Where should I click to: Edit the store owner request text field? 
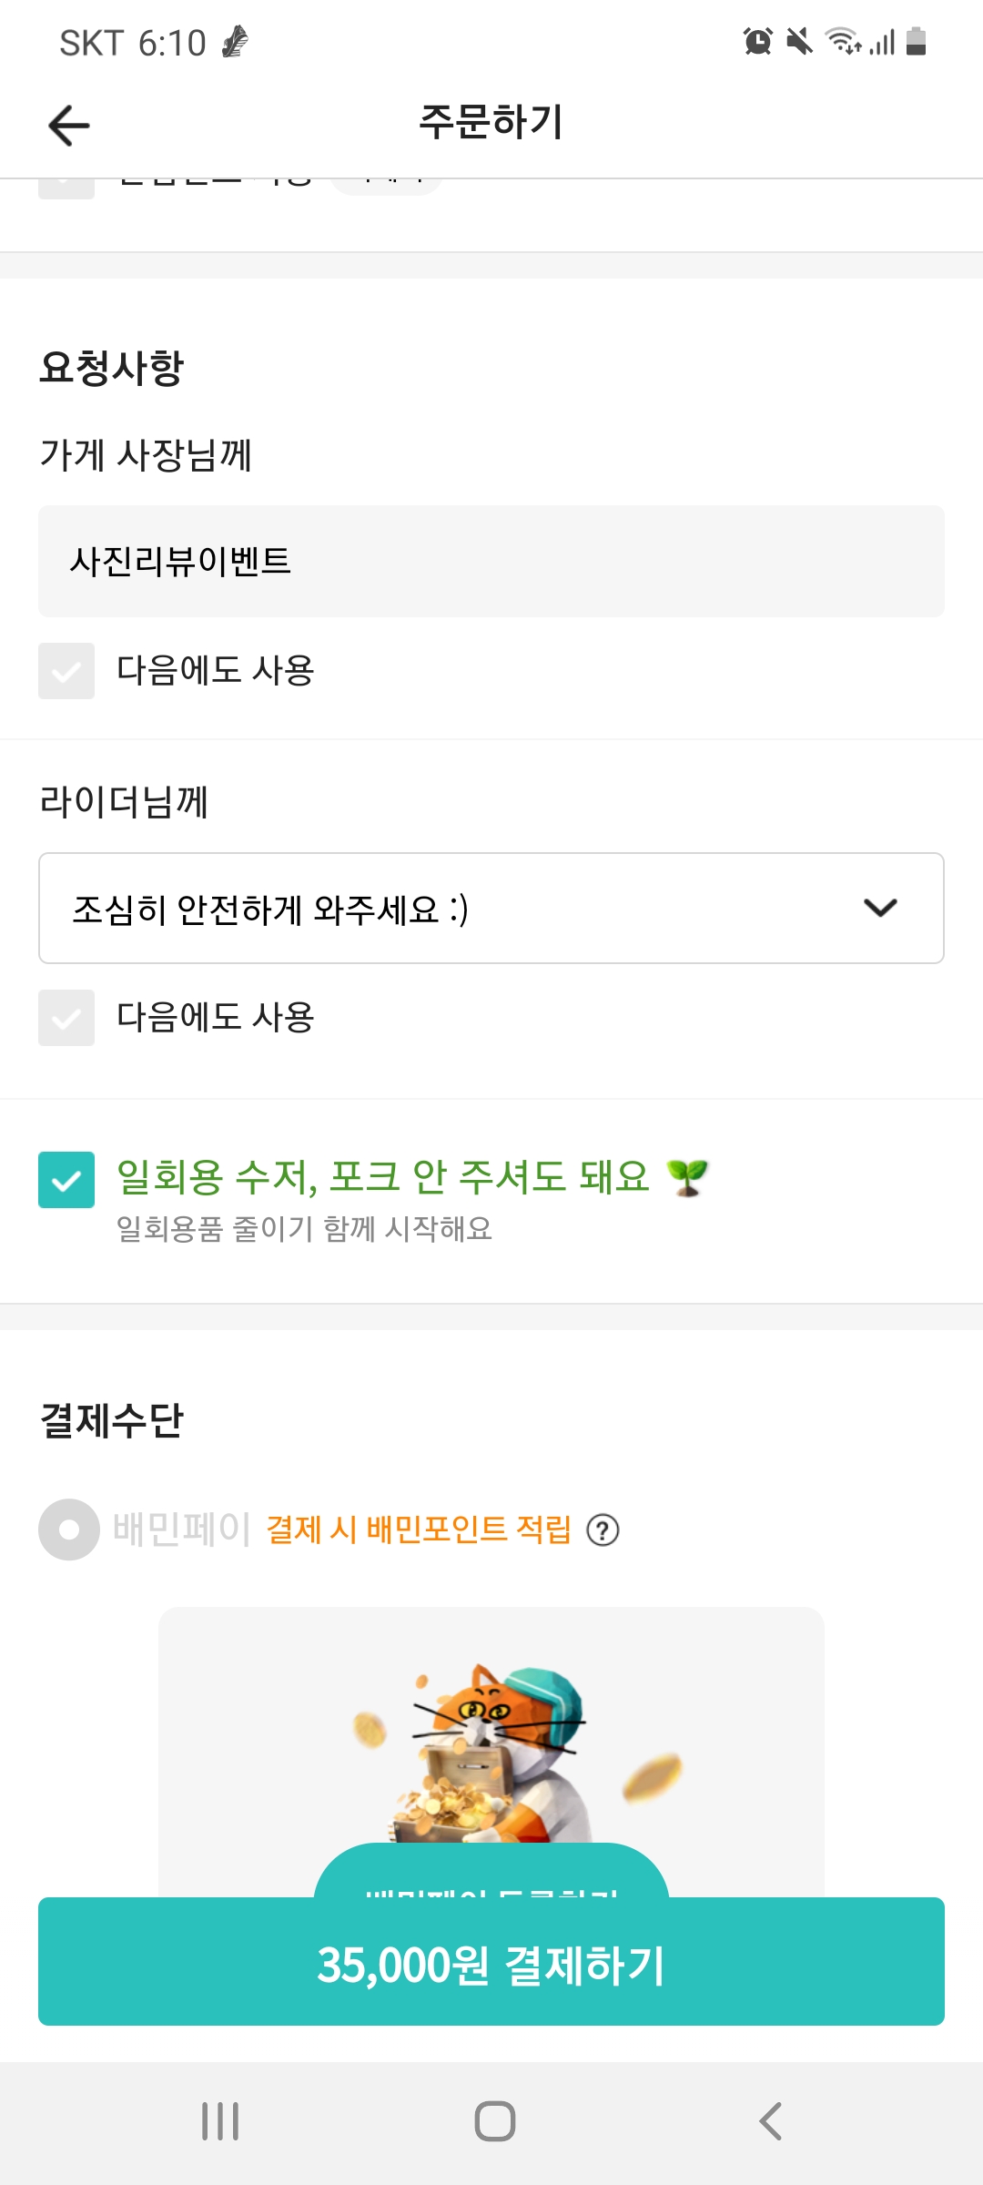tap(491, 562)
